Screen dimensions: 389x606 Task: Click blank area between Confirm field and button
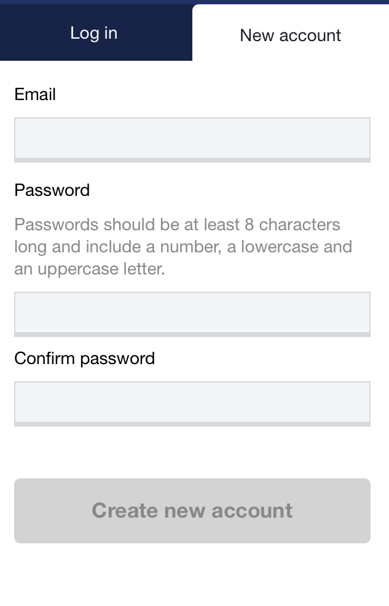(192, 452)
